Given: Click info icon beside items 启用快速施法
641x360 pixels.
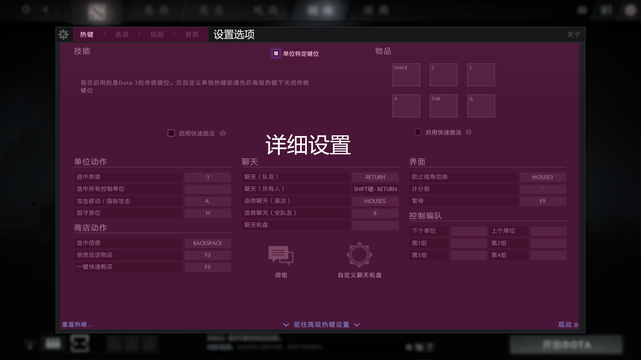Looking at the screenshot, I should tap(469, 132).
